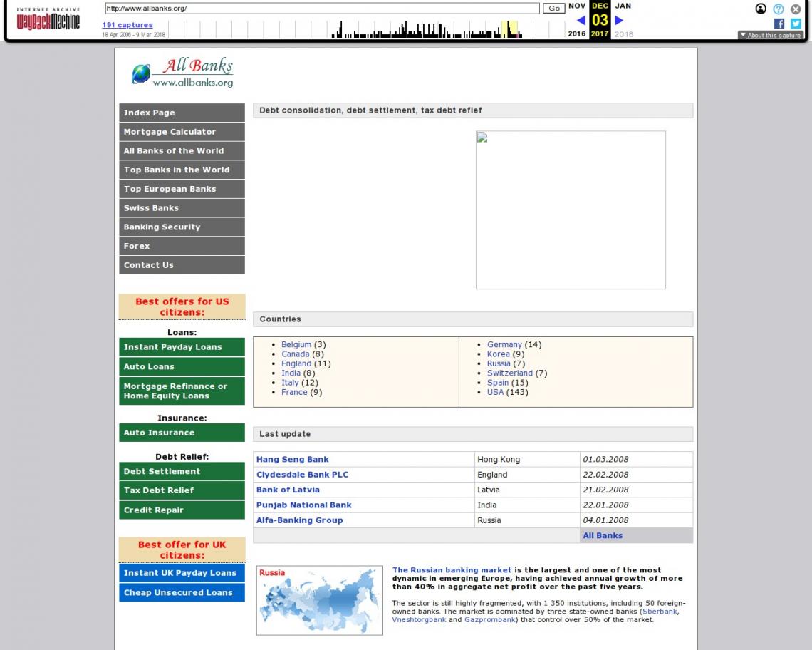Click date cell 01.03.2008
This screenshot has width=812, height=650.
(637, 459)
